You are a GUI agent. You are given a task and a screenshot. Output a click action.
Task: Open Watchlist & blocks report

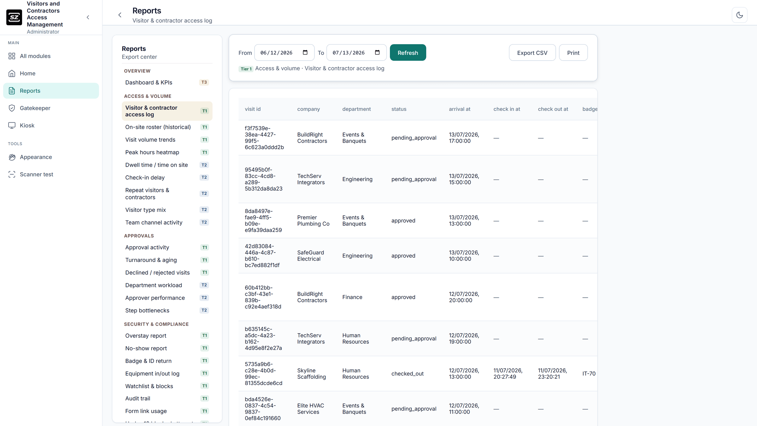[167, 386]
